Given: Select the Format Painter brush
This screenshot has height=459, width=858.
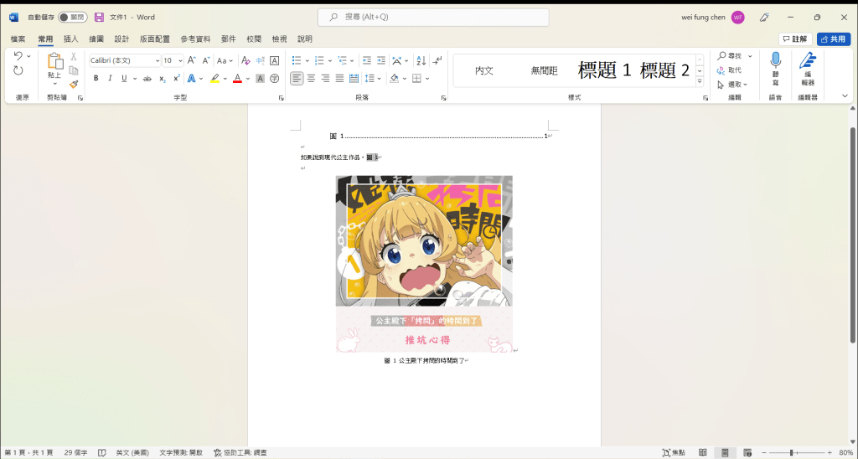Looking at the screenshot, I should pyautogui.click(x=74, y=84).
